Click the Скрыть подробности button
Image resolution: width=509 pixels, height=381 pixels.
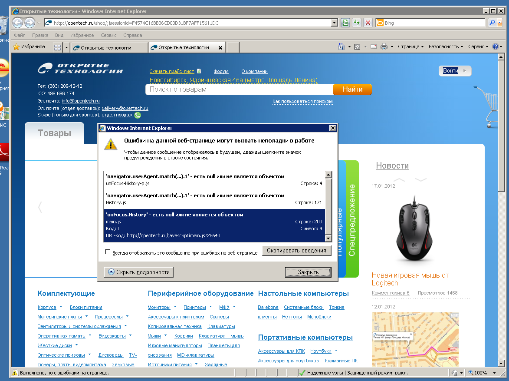(x=138, y=272)
